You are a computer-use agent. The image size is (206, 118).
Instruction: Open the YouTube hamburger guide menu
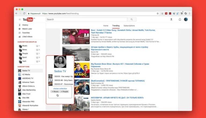point(20,19)
